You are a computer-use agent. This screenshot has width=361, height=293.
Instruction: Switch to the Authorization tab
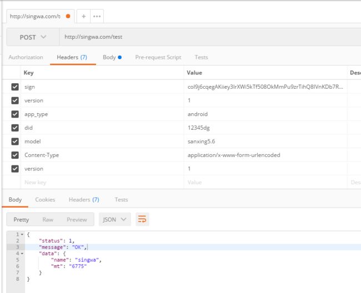26,57
